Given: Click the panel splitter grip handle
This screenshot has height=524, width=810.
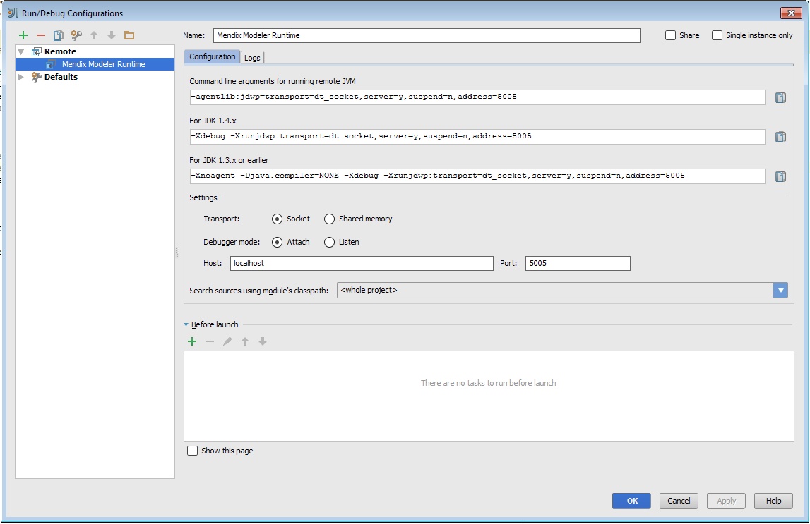Looking at the screenshot, I should (x=177, y=252).
